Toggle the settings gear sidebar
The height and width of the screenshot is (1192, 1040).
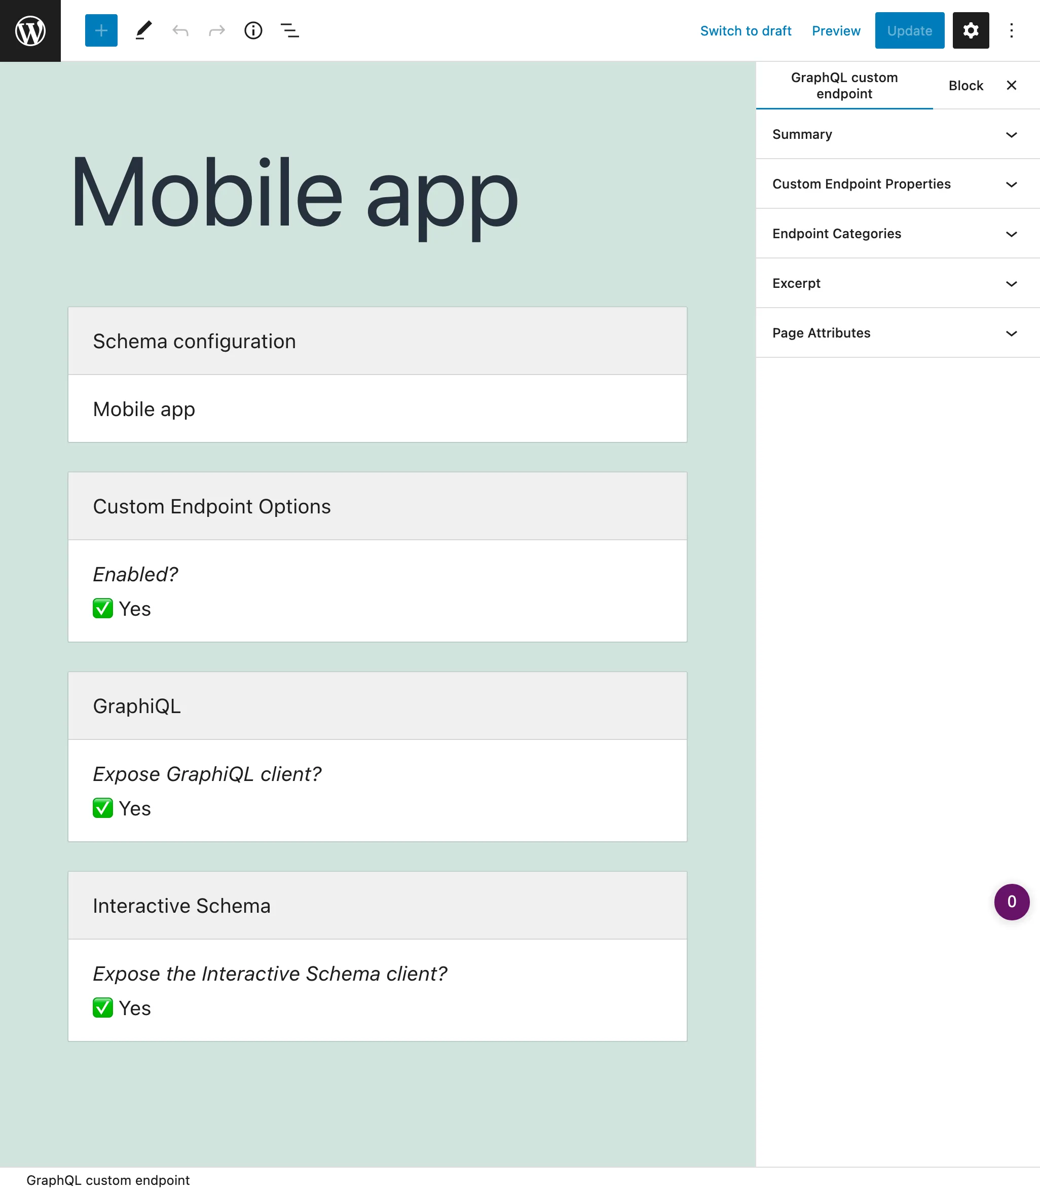(971, 30)
